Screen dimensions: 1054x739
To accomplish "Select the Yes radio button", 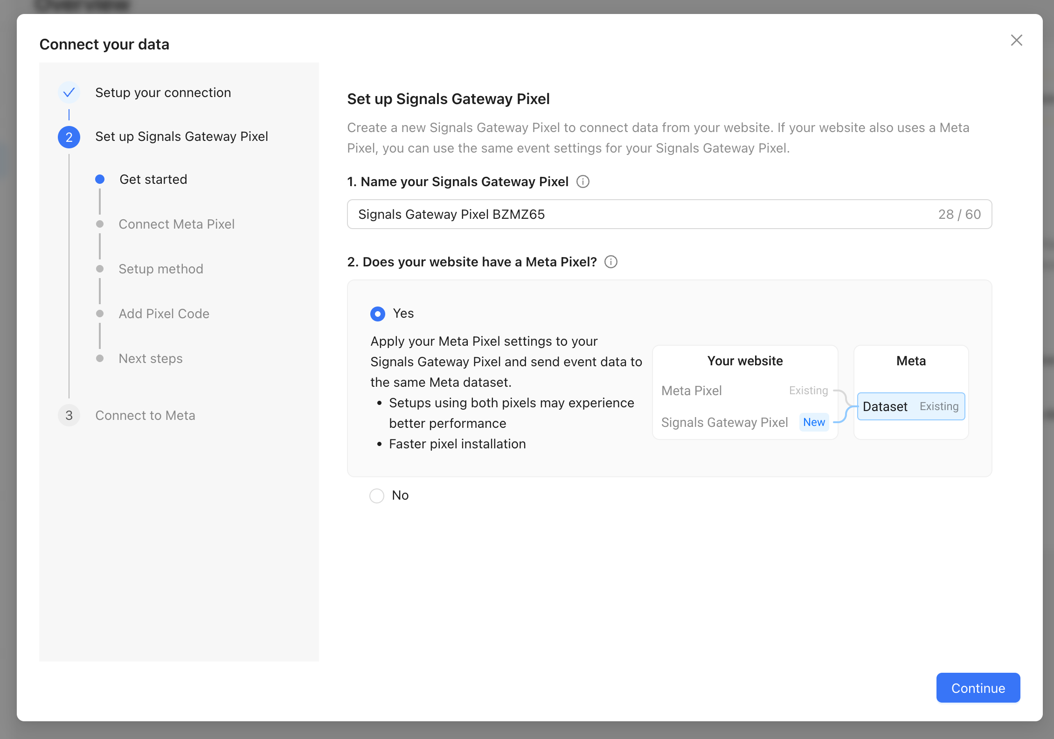I will pos(378,314).
